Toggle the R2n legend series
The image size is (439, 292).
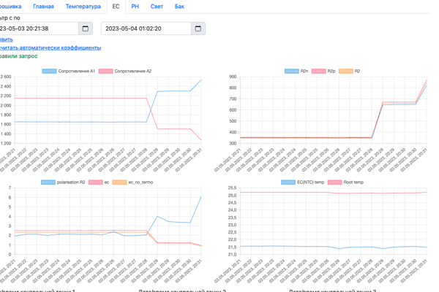[296, 72]
